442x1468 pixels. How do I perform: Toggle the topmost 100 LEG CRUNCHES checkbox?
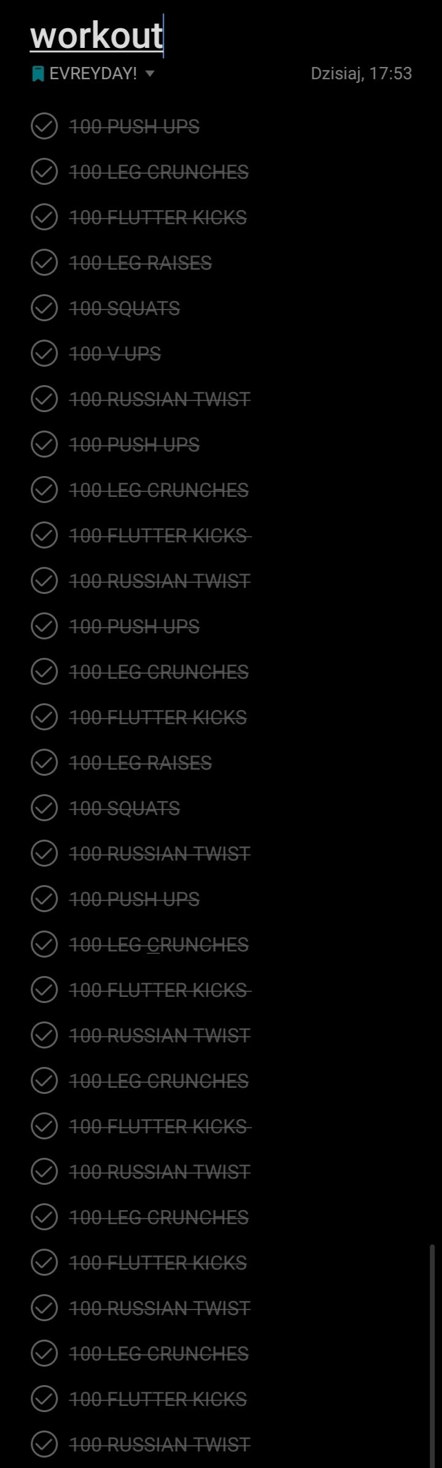pos(44,172)
